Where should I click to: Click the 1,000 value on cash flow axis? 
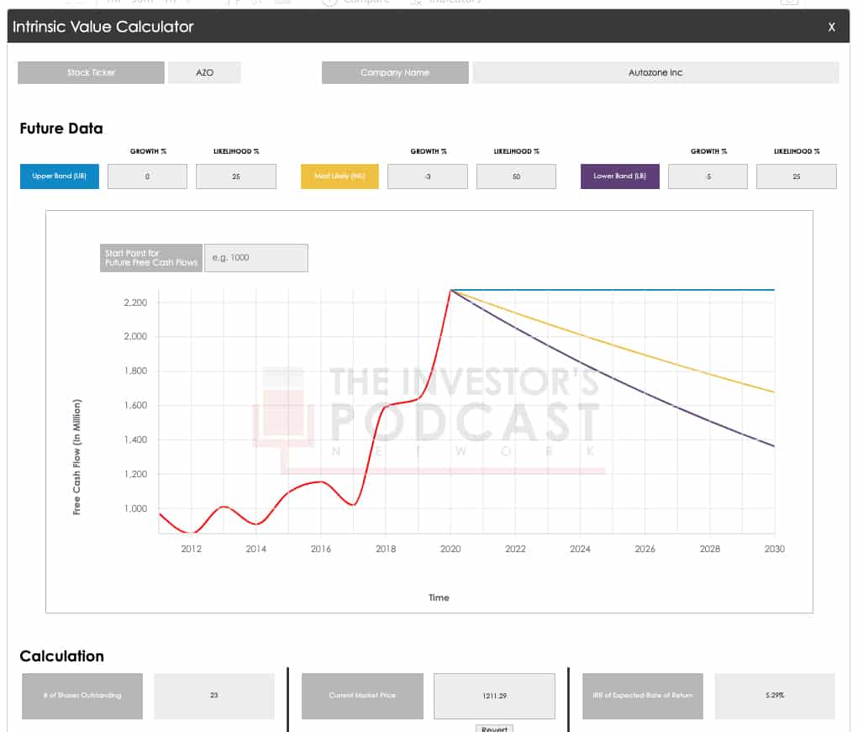(x=135, y=508)
